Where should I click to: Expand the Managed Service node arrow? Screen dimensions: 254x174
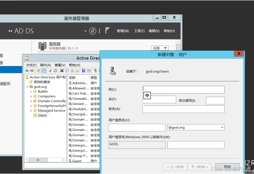31,110
